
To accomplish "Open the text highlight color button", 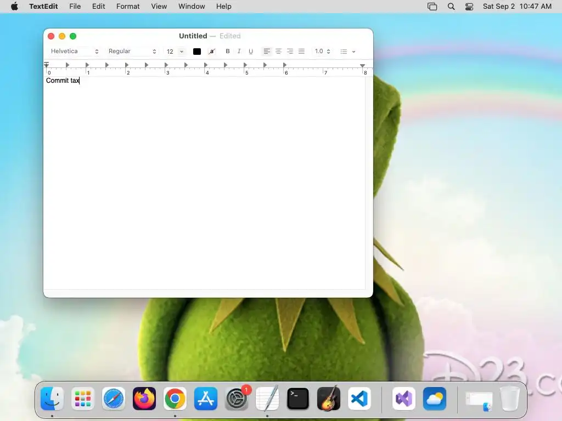I will [x=212, y=51].
